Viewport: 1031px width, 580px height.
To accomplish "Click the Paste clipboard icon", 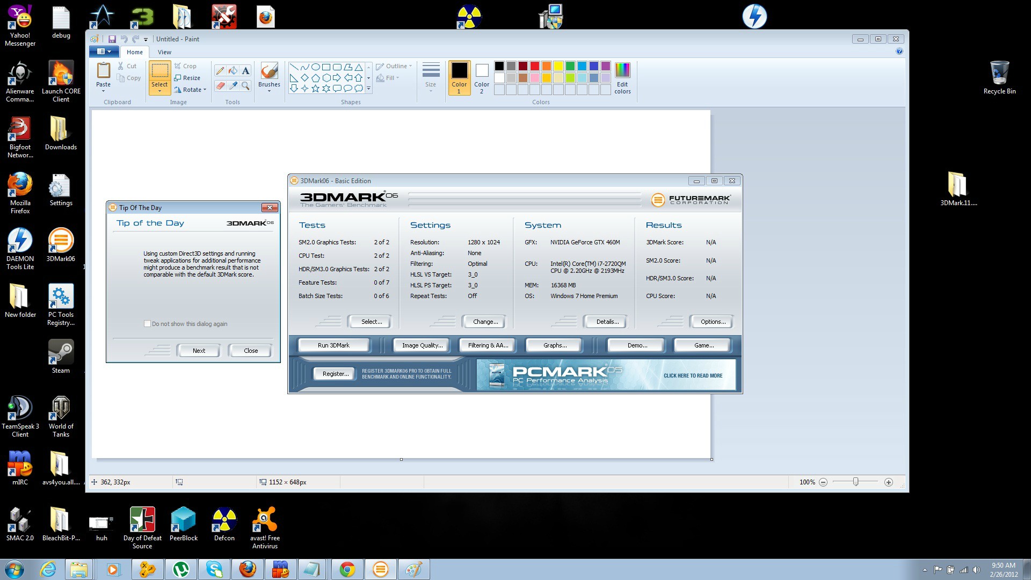I will 103,70.
